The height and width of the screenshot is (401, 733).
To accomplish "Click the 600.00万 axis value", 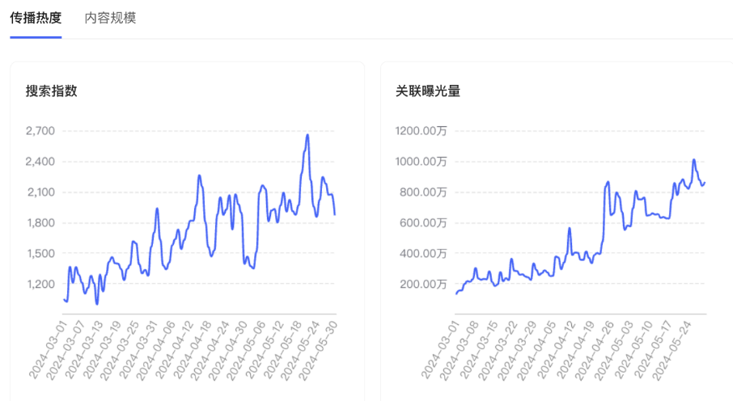I will [x=423, y=223].
